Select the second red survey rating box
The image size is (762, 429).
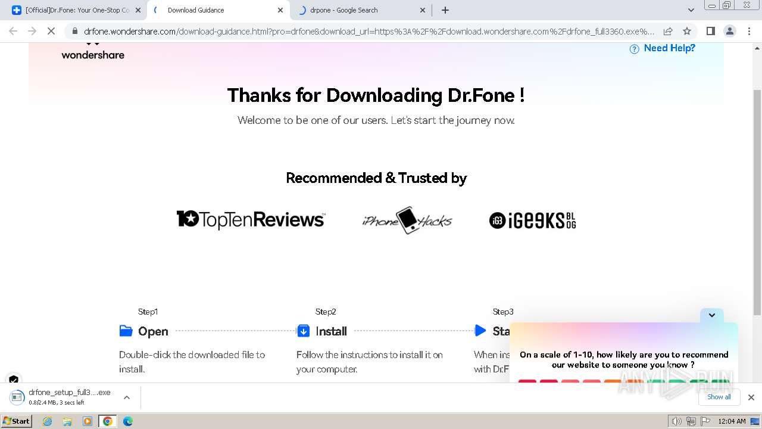549,381
